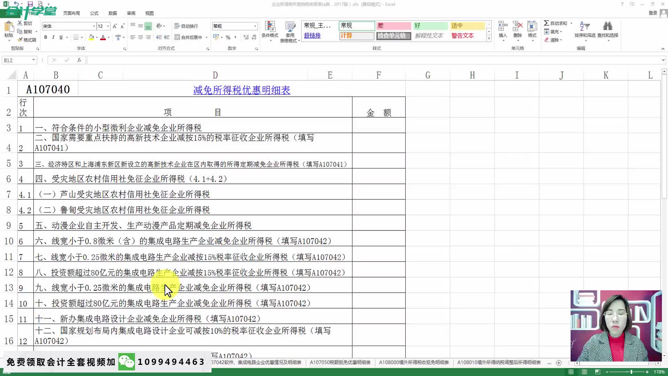
Task: Click the Conditional Formatting icon
Action: (x=270, y=27)
